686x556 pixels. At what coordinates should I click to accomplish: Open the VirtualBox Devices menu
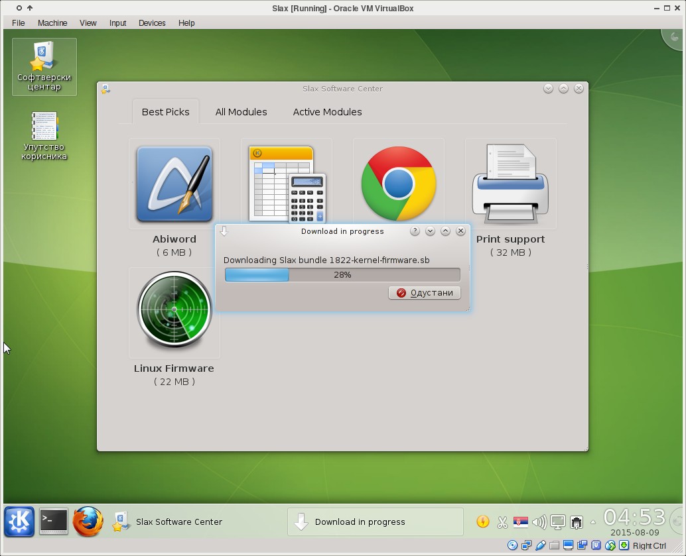click(152, 23)
